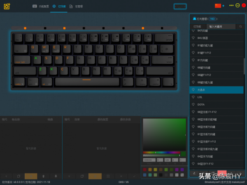Pick the red color swatch in palette
Screen dimensions: 247x185
[145, 169]
